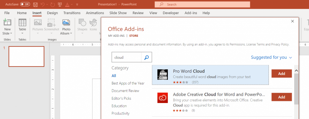Image resolution: width=309 pixels, height=119 pixels.
Task: Click the Adobe Creative Cloud logo icon
Action: click(x=163, y=98)
